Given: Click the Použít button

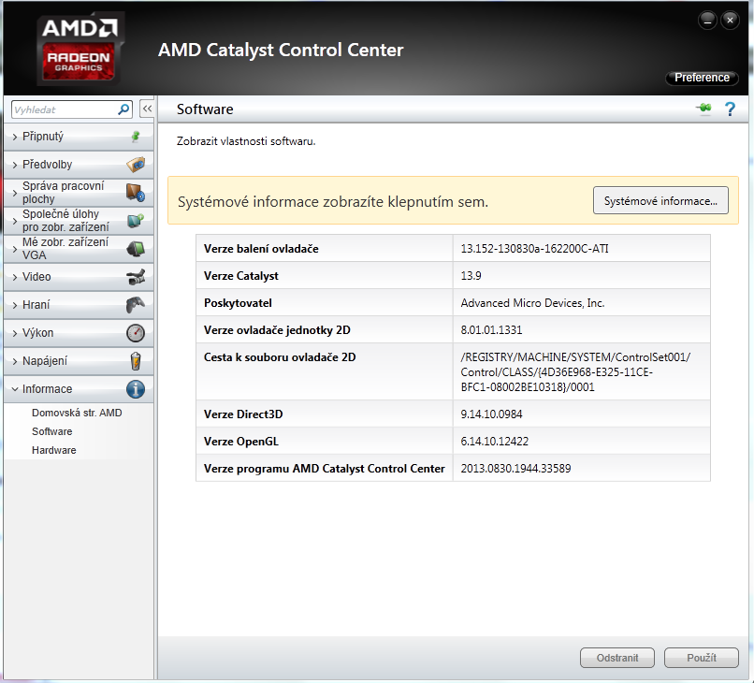Looking at the screenshot, I should [702, 658].
